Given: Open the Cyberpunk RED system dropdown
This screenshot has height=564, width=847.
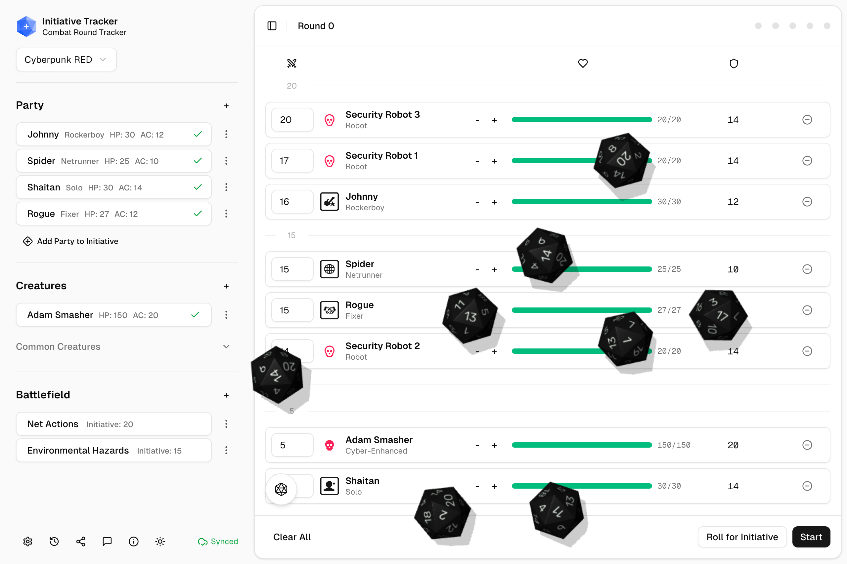Looking at the screenshot, I should tap(66, 60).
